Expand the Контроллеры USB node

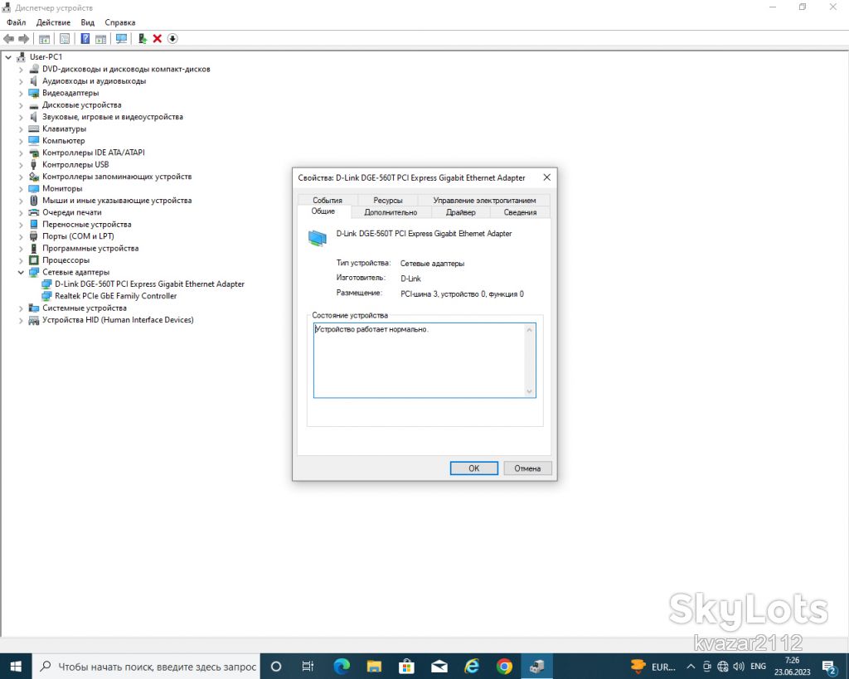click(x=21, y=165)
